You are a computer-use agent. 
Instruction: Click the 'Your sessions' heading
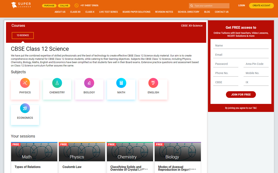(23, 136)
